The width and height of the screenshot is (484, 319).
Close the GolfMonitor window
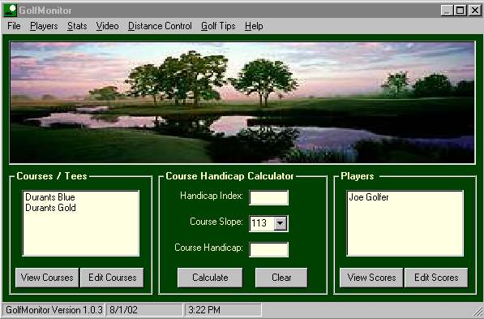click(474, 11)
